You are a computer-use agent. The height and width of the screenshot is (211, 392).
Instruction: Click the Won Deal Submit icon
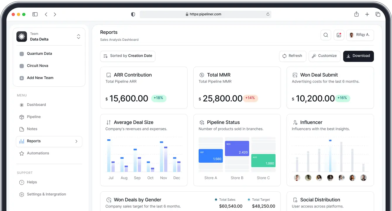pos(295,75)
